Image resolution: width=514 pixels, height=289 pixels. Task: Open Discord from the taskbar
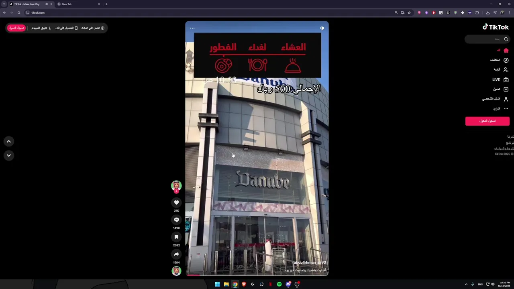coord(288,284)
